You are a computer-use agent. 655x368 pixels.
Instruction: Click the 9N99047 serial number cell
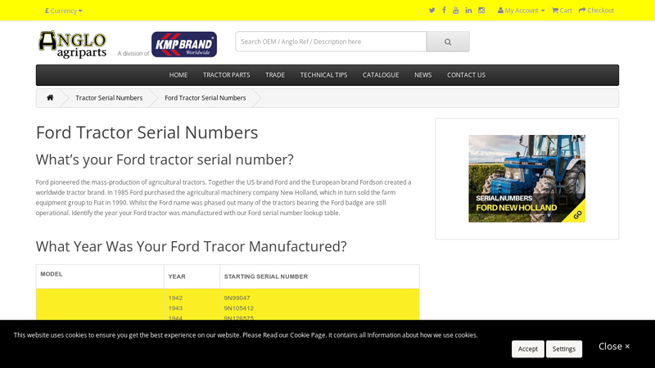pyautogui.click(x=237, y=298)
